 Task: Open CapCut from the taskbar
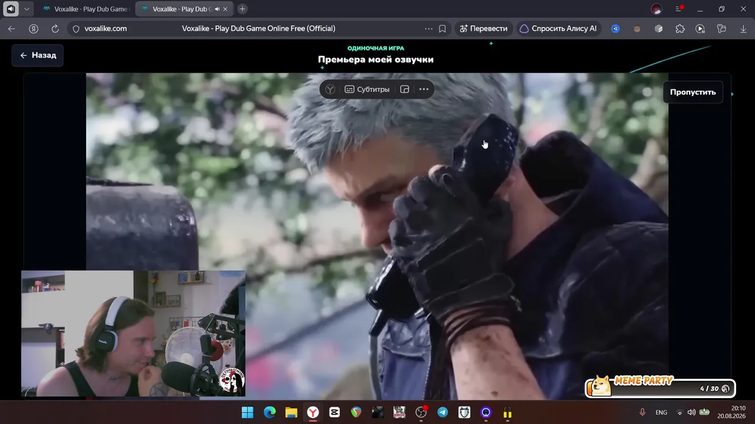click(334, 412)
